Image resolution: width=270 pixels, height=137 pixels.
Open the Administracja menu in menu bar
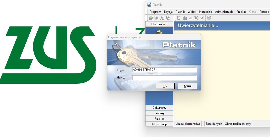point(224,12)
